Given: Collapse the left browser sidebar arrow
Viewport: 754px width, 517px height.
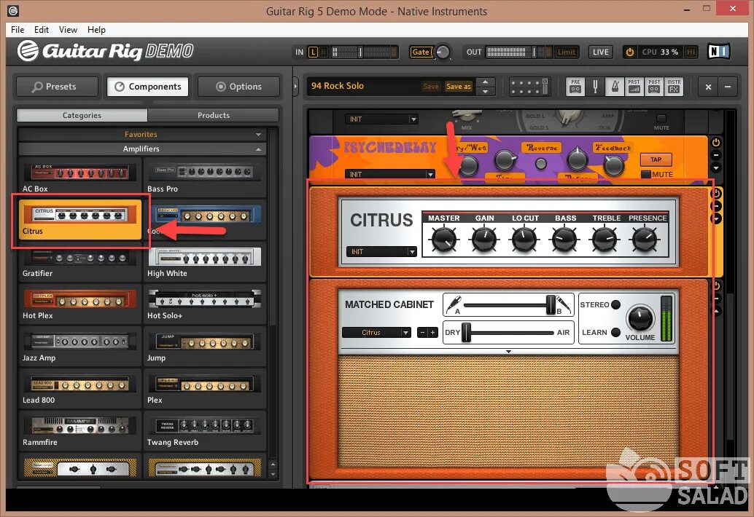Looking at the screenshot, I should (296, 87).
